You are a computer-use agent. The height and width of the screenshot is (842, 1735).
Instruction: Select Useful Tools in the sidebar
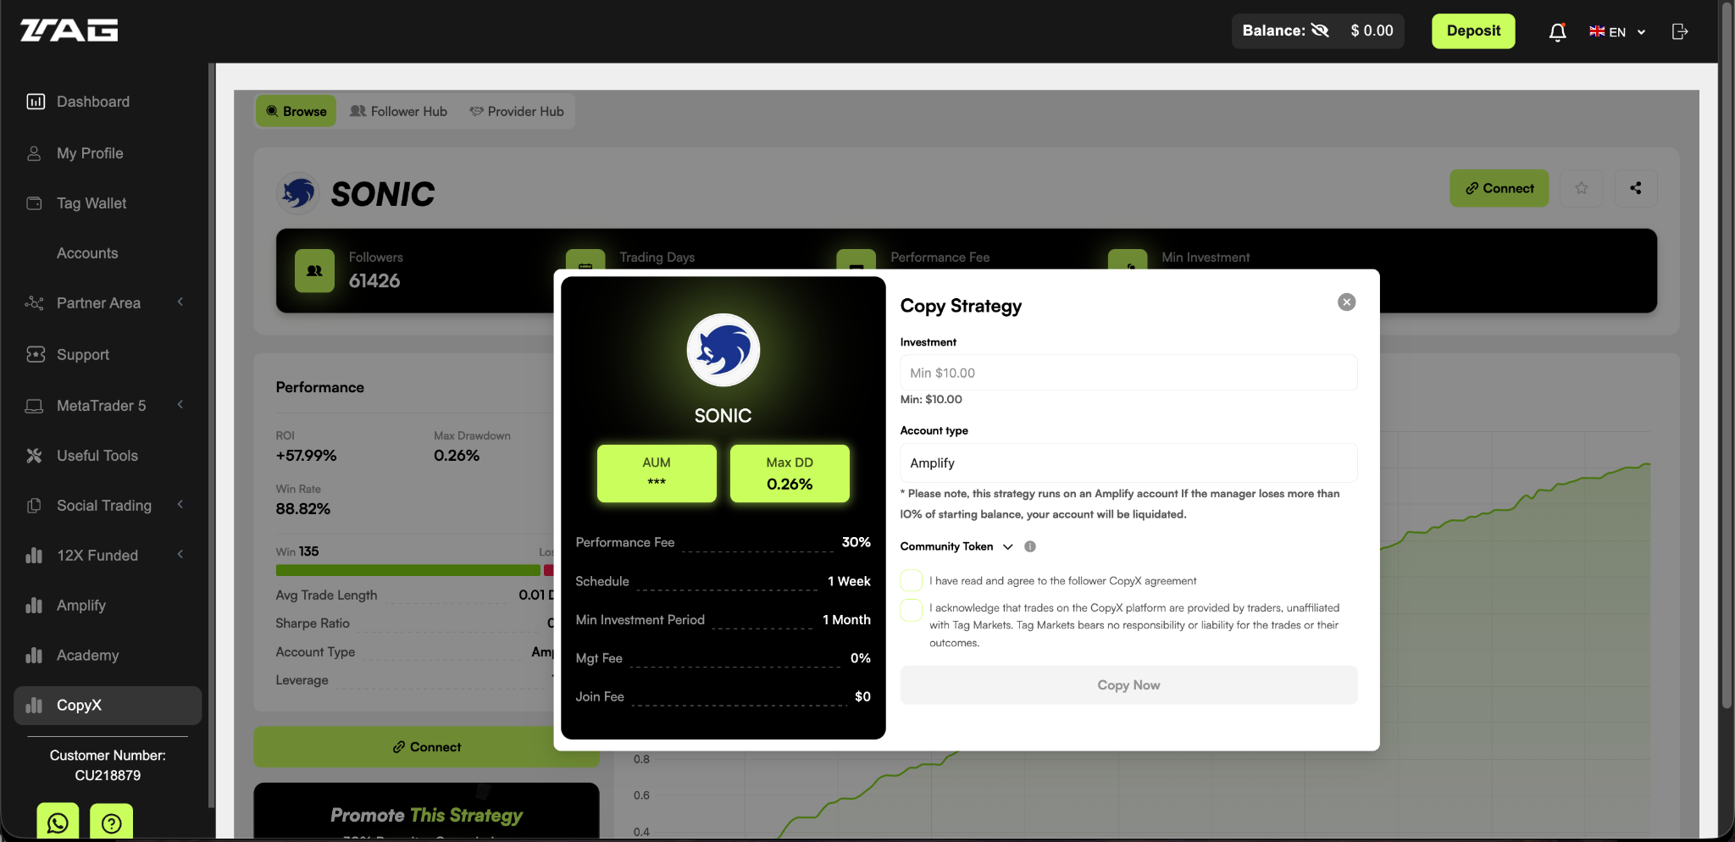97,456
